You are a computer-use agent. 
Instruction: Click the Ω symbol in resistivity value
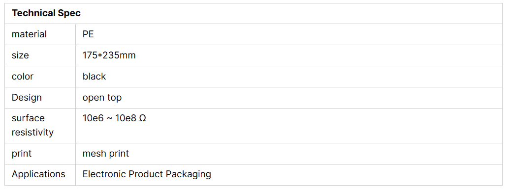point(142,118)
